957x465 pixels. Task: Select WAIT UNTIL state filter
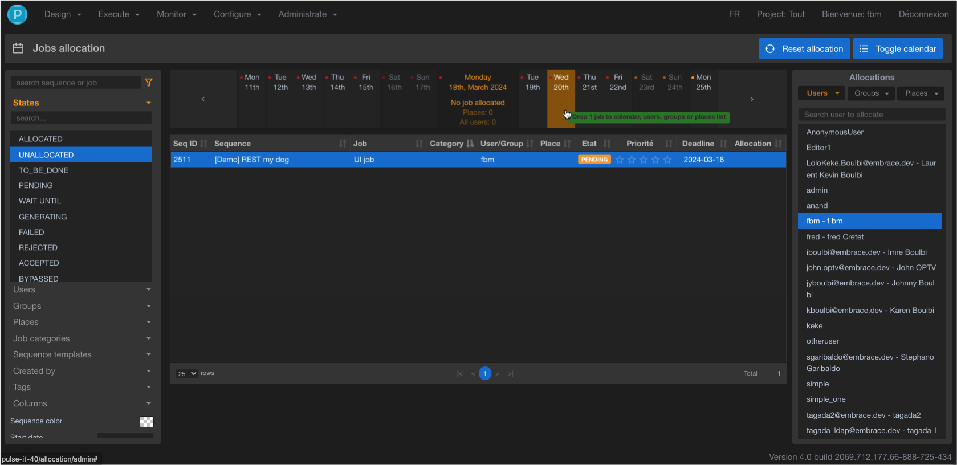point(81,201)
